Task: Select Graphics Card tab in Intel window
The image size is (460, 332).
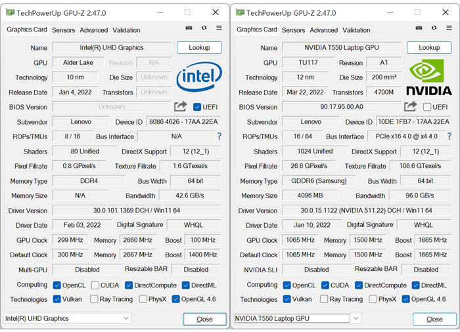Action: coord(27,30)
